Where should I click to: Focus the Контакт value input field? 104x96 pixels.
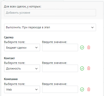[x=60, y=68]
